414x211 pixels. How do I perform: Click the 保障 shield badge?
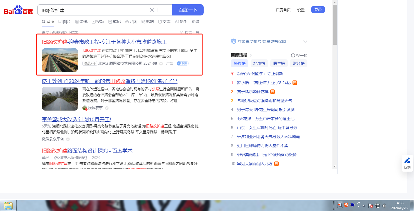pos(183,63)
